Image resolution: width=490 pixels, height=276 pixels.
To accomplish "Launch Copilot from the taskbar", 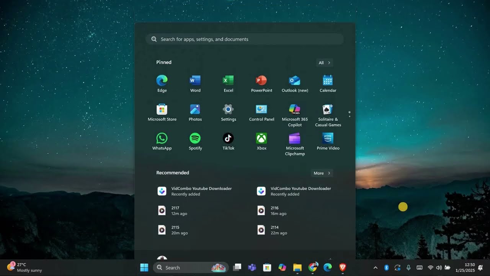I will pyautogui.click(x=282, y=268).
